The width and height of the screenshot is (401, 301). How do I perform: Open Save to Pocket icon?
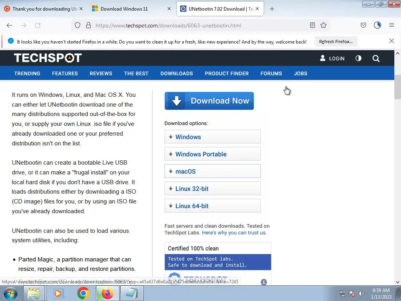tap(363, 25)
